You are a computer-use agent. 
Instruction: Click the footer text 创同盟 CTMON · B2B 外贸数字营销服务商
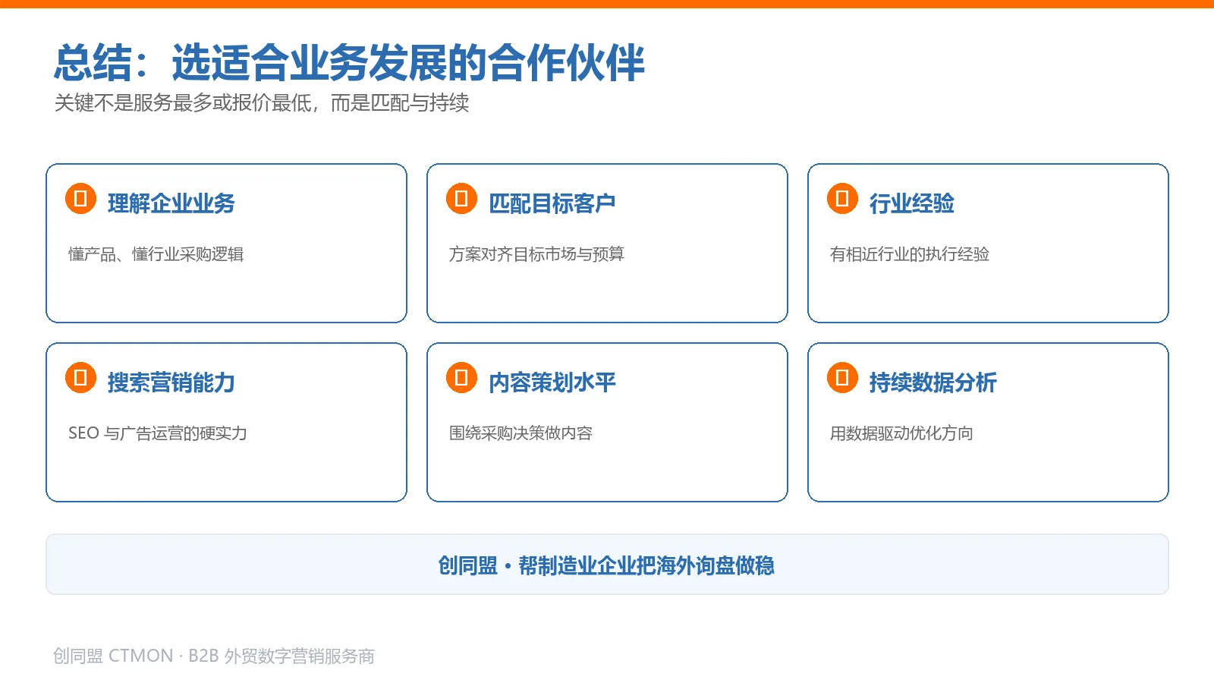coord(214,656)
